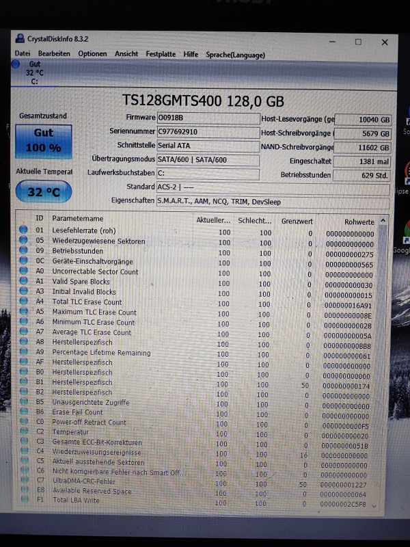
Task: Click raw value 000000001227
Action: coord(344,485)
